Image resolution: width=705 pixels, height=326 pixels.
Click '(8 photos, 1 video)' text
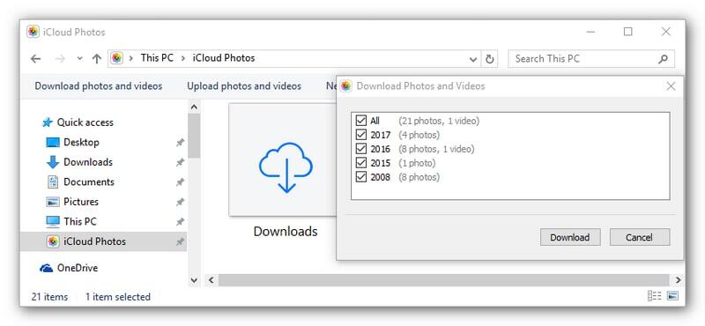click(x=436, y=149)
